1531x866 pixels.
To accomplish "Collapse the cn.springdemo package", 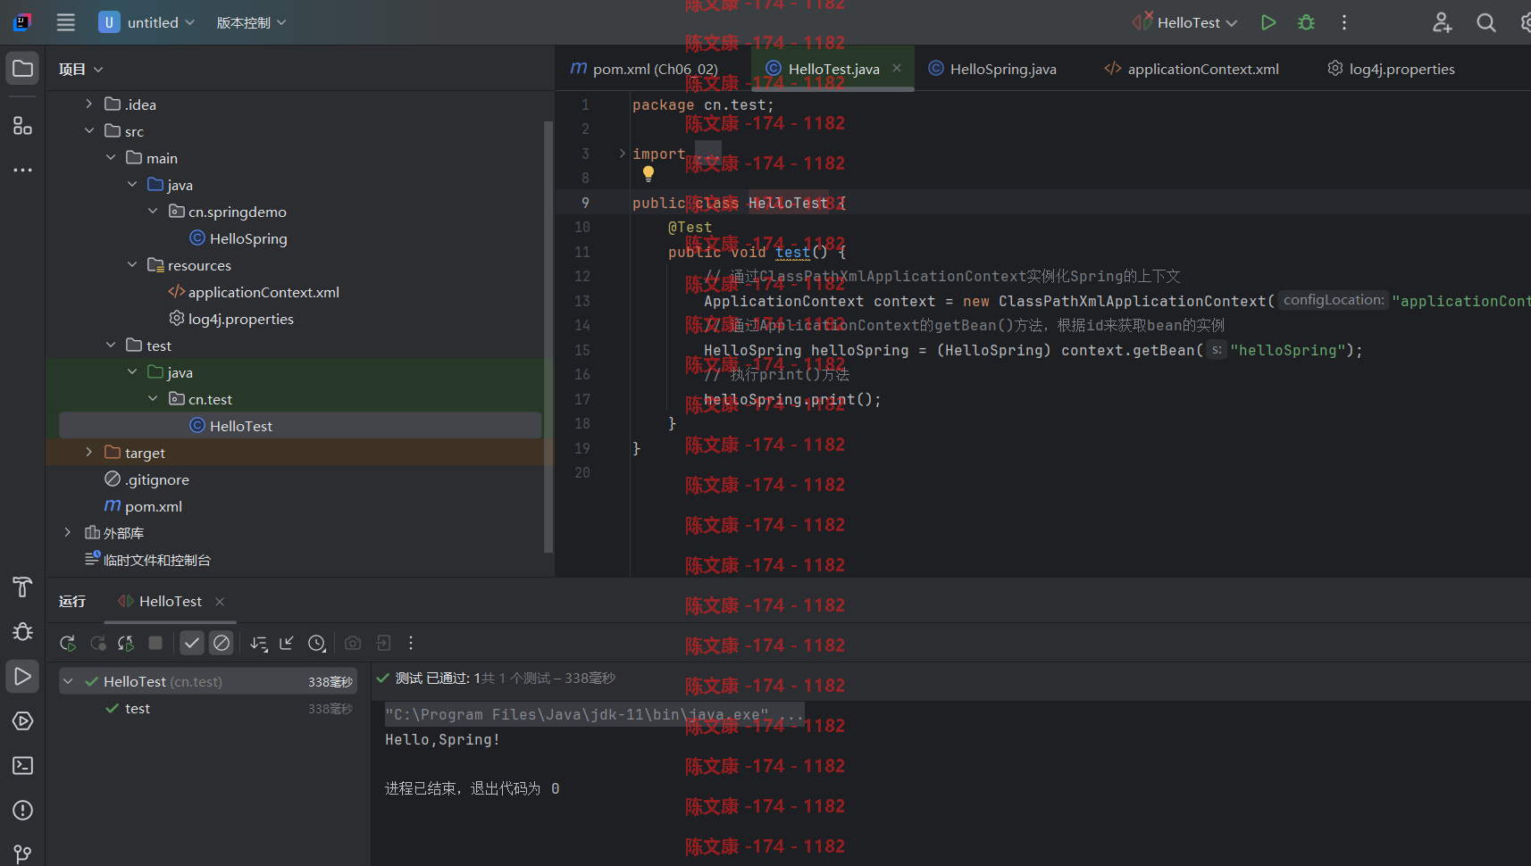I will point(154,212).
